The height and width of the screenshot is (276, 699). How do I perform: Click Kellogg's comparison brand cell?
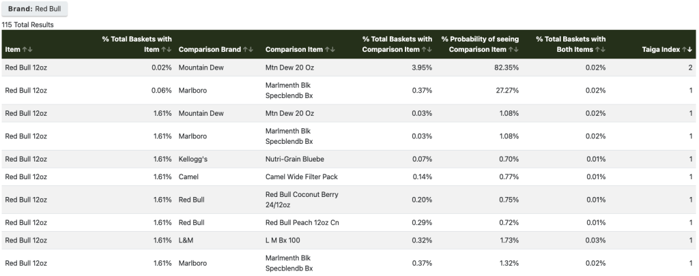click(x=193, y=159)
